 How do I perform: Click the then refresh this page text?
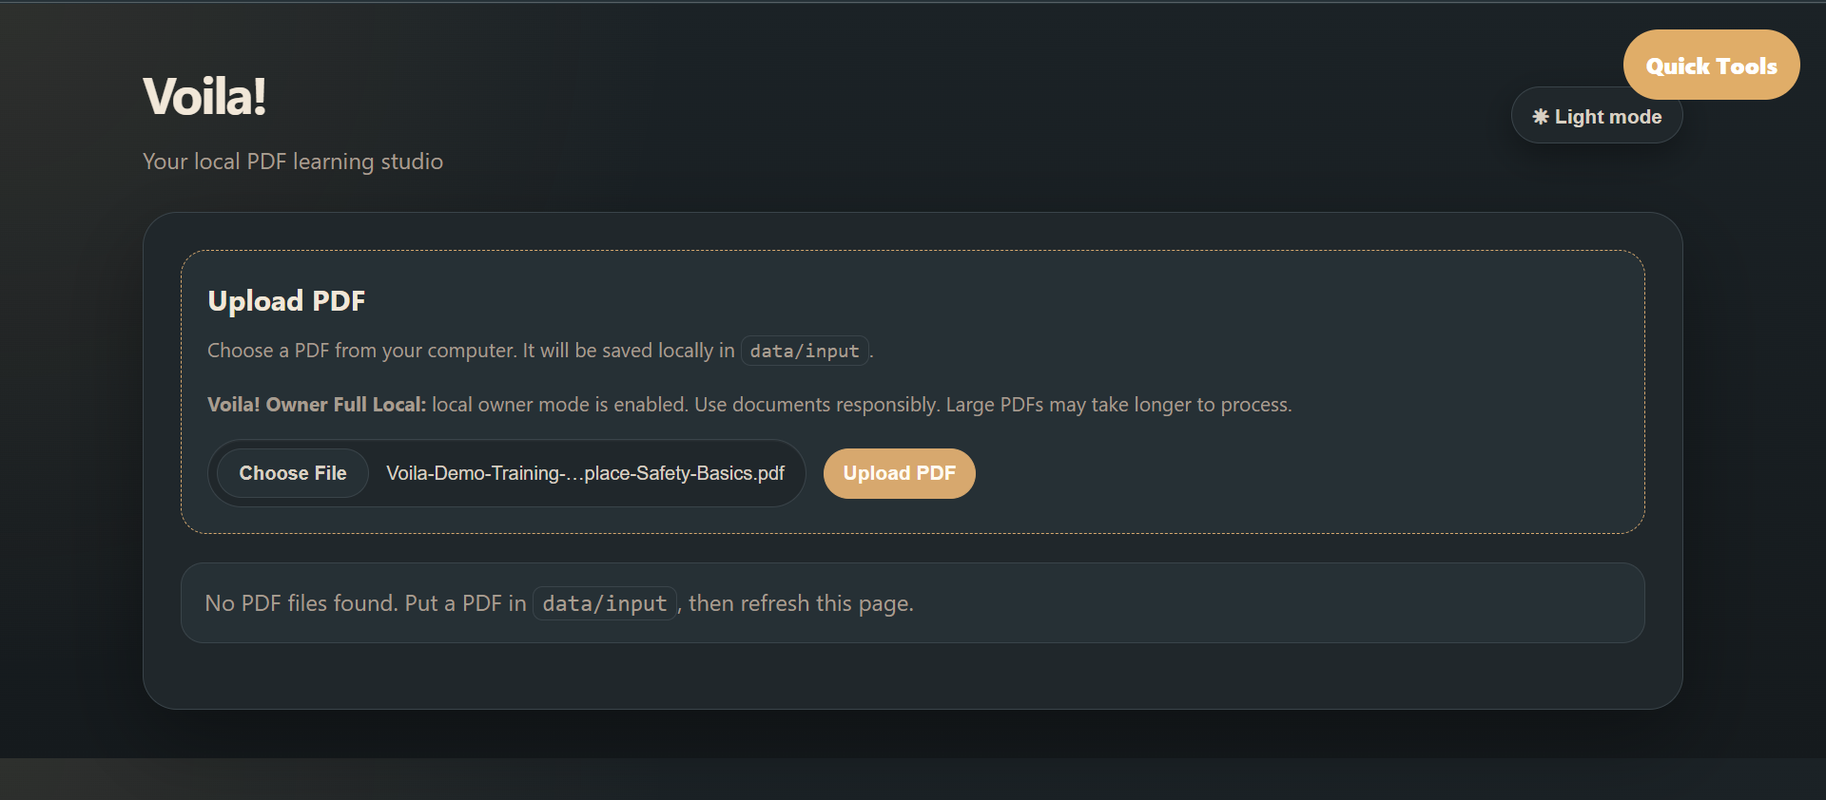pyautogui.click(x=801, y=603)
